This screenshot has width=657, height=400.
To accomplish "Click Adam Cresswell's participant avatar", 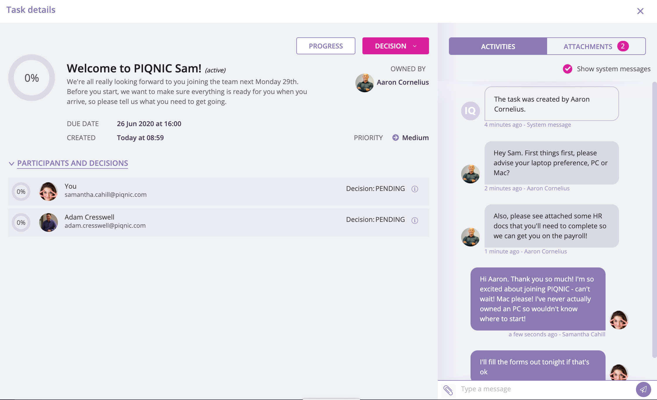I will coord(49,222).
